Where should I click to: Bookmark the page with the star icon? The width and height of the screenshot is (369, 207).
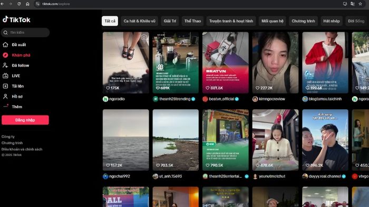pos(360,4)
